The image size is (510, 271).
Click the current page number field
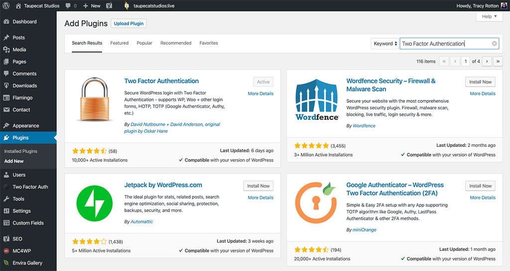click(x=466, y=61)
